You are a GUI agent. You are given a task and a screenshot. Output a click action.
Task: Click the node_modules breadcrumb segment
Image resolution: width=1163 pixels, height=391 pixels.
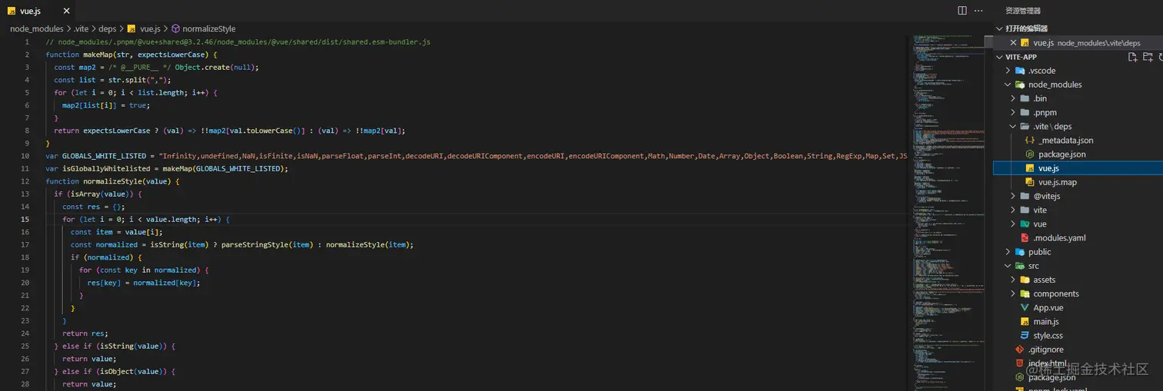tap(36, 29)
